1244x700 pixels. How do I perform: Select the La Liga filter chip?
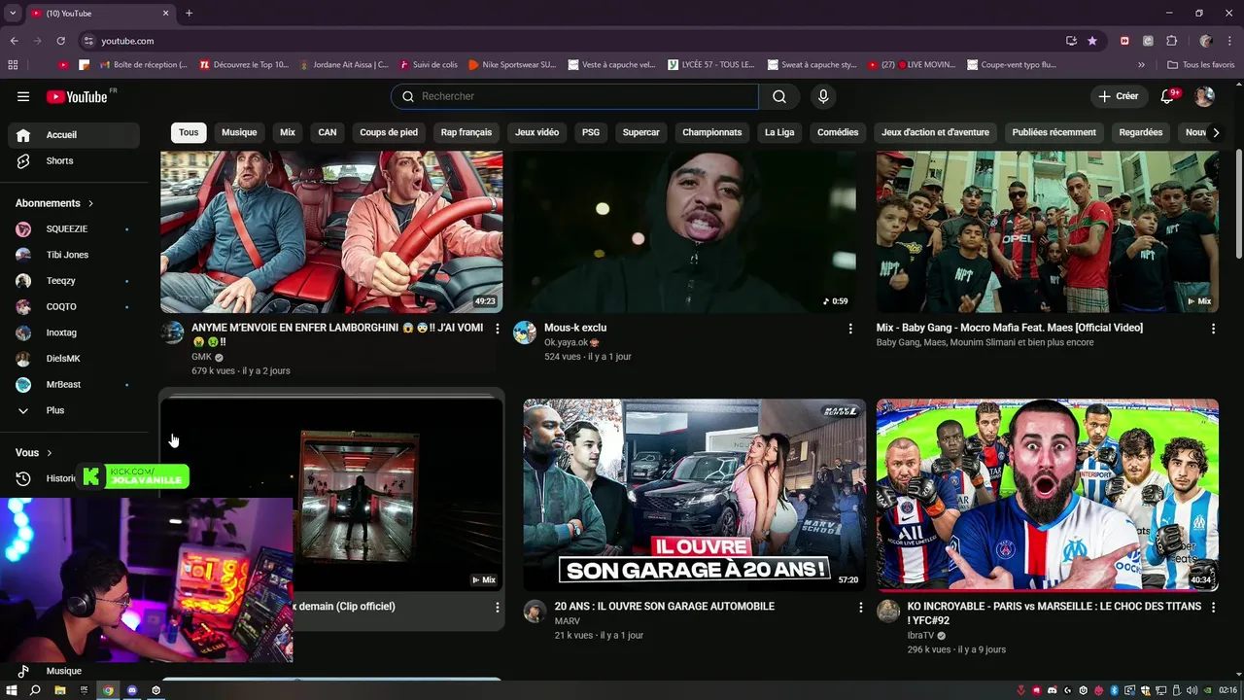779,132
